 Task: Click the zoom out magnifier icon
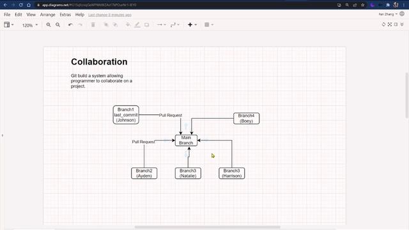[58, 25]
